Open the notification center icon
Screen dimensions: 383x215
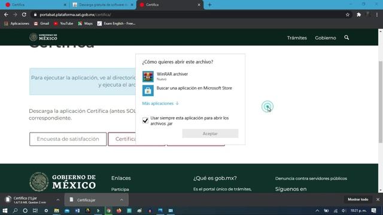click(373, 211)
